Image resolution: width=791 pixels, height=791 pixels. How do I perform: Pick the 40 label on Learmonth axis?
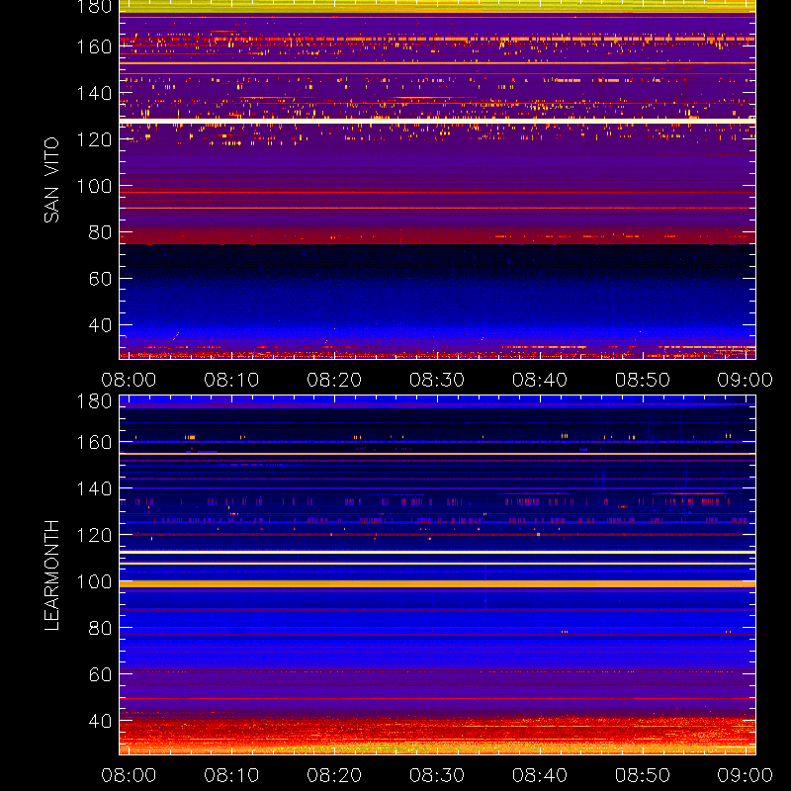(x=100, y=721)
